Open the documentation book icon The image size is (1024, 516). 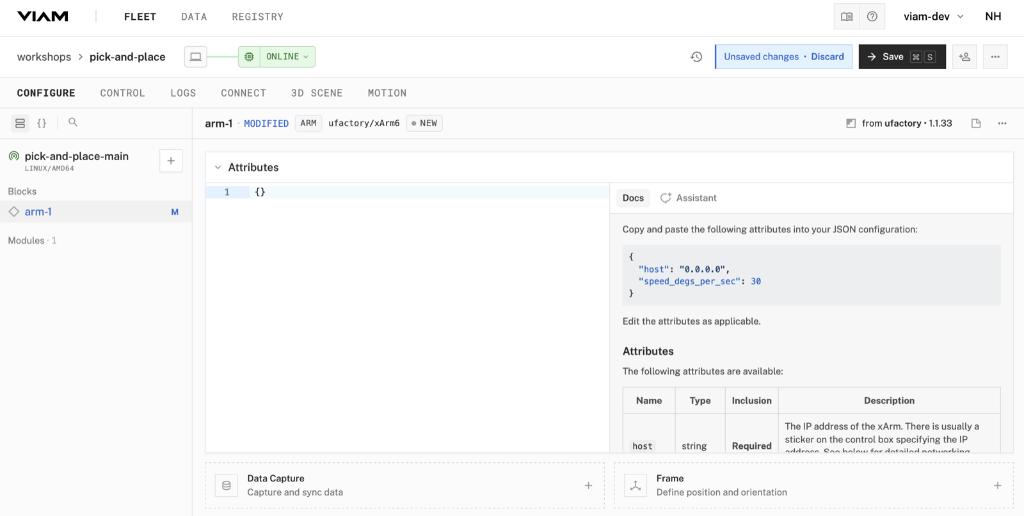pyautogui.click(x=847, y=17)
